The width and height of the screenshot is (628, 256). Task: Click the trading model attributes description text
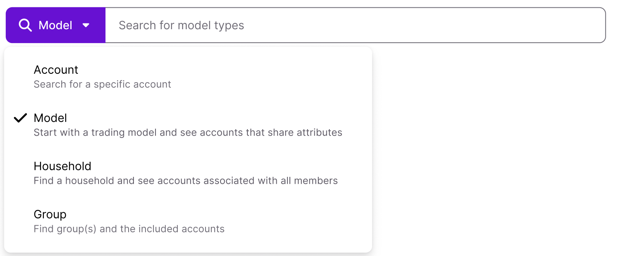click(x=188, y=132)
